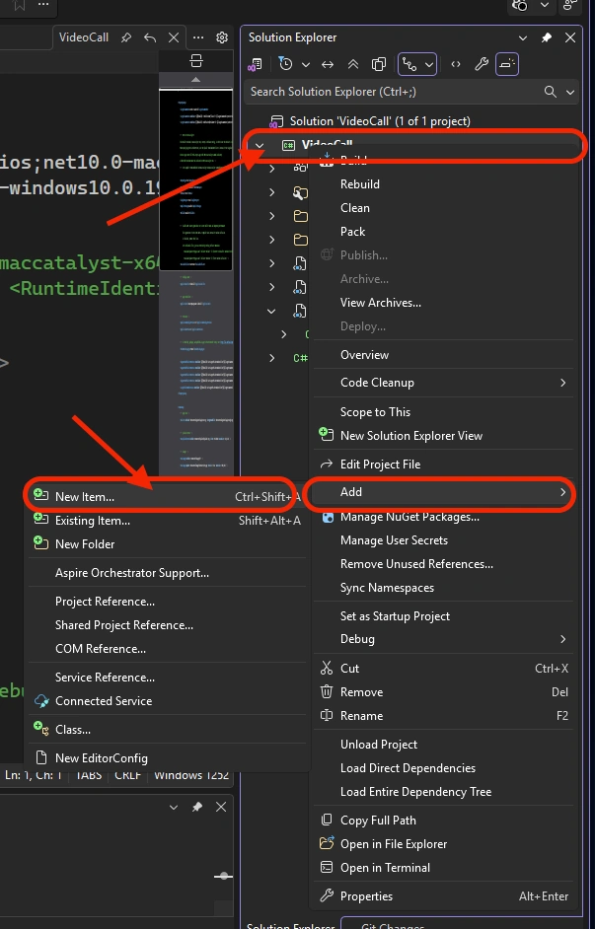Choose Rebuild from context menu
The height and width of the screenshot is (929, 595).
click(x=360, y=184)
